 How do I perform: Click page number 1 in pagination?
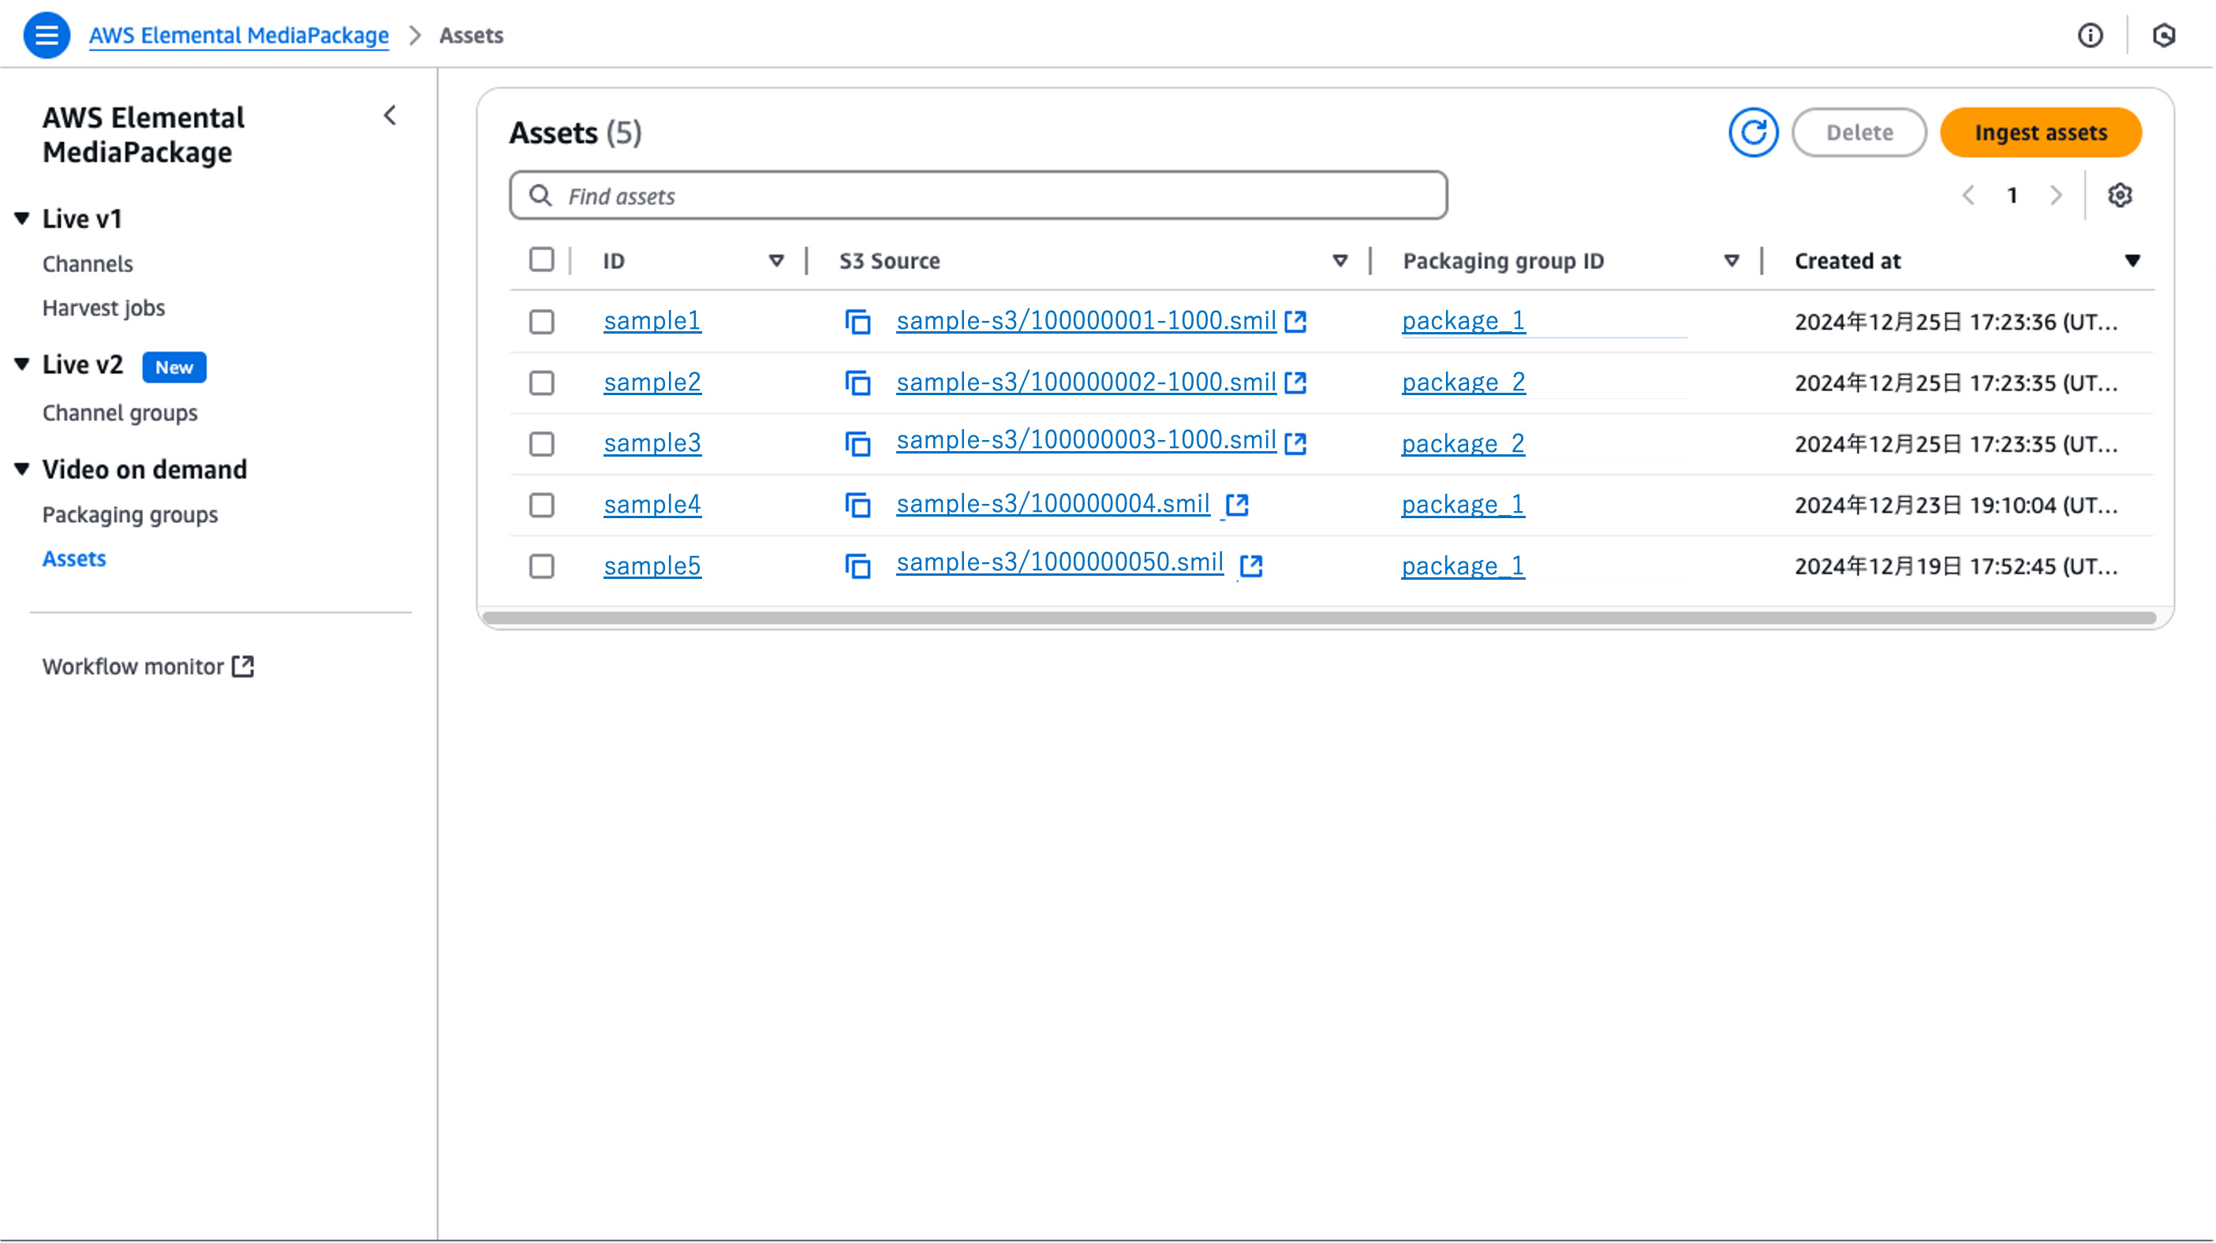coord(2012,196)
